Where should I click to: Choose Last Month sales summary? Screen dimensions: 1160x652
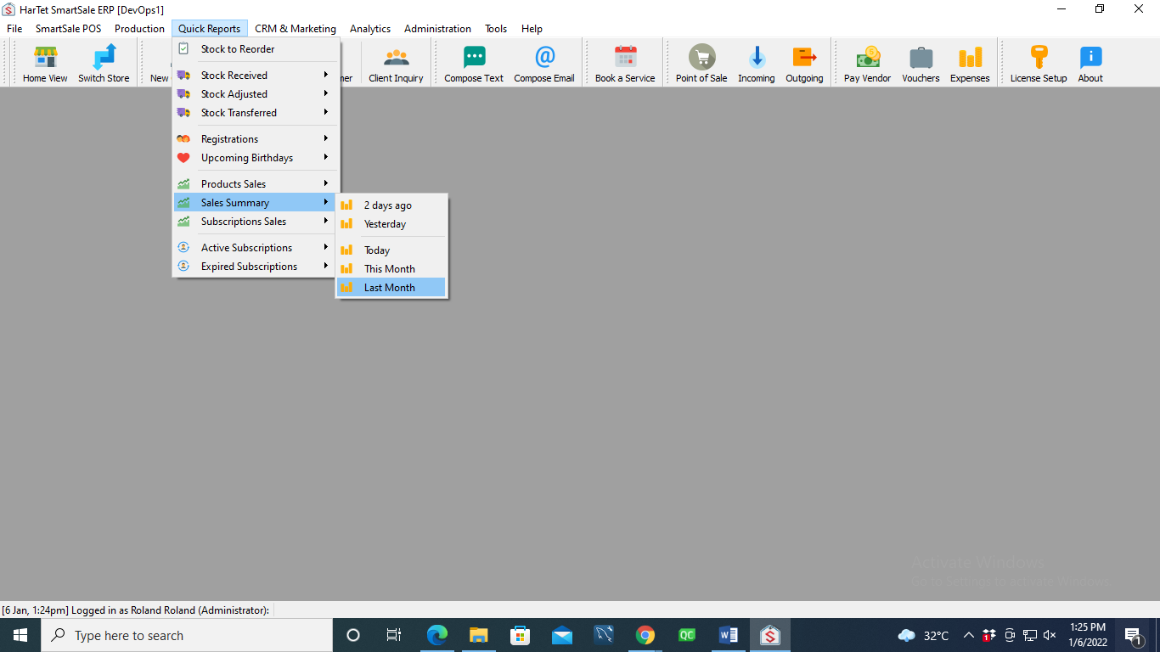point(390,288)
